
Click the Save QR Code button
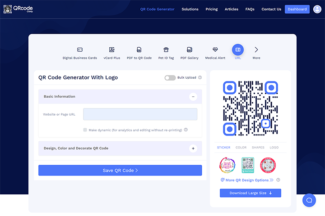pyautogui.click(x=120, y=170)
